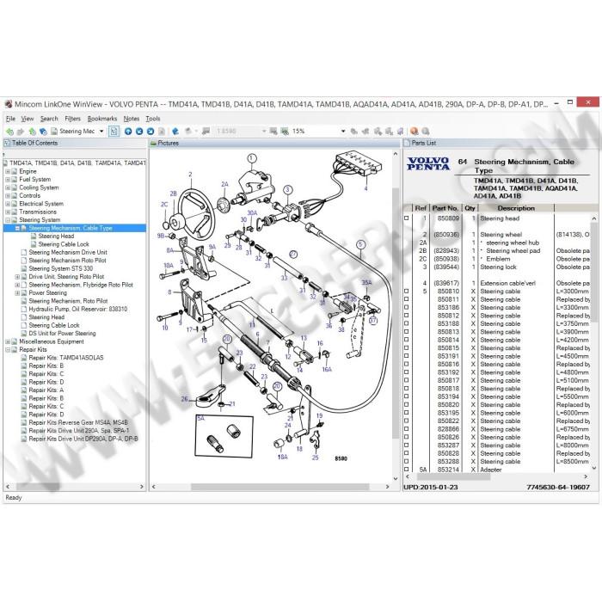Tick checkbox for part 850812 row
Viewport: 602px width, 602px height.
[x=406, y=316]
